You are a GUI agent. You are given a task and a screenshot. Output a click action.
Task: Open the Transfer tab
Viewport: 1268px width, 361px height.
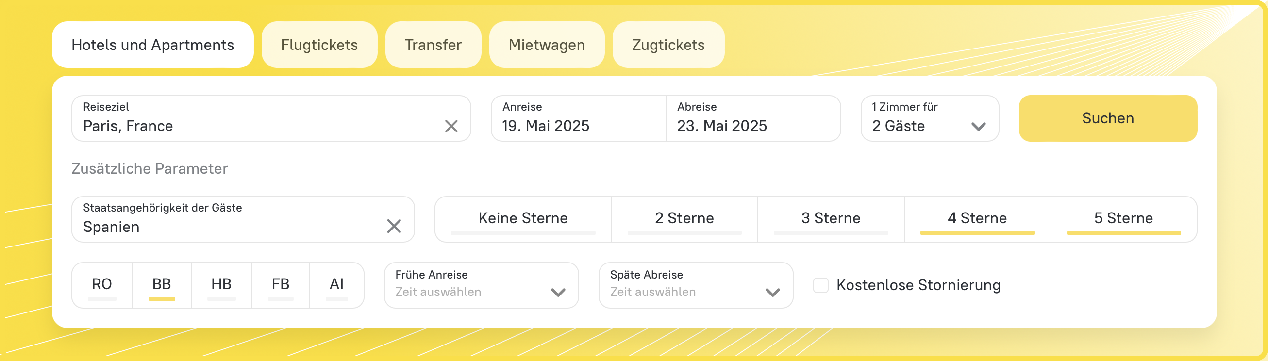[433, 45]
